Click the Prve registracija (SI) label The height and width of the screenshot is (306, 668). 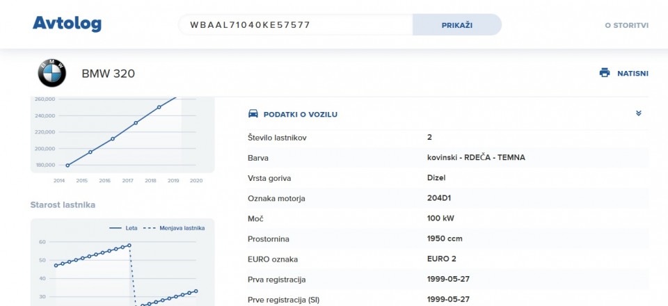(x=284, y=300)
